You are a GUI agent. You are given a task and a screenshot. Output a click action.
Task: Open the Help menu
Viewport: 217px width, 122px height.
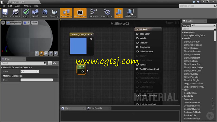(36, 6)
